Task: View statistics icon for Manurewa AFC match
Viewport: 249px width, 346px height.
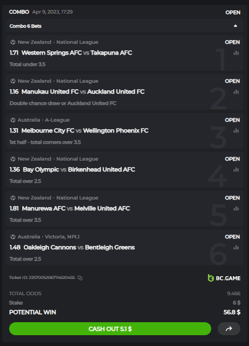Action: pos(236,209)
